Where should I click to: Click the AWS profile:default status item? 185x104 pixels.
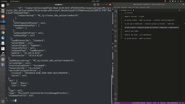(x=172, y=103)
